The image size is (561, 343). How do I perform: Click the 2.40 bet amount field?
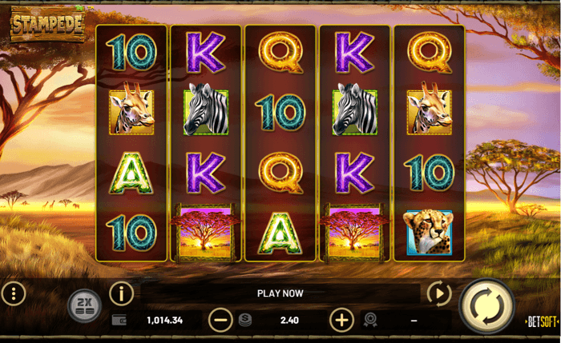pyautogui.click(x=289, y=320)
